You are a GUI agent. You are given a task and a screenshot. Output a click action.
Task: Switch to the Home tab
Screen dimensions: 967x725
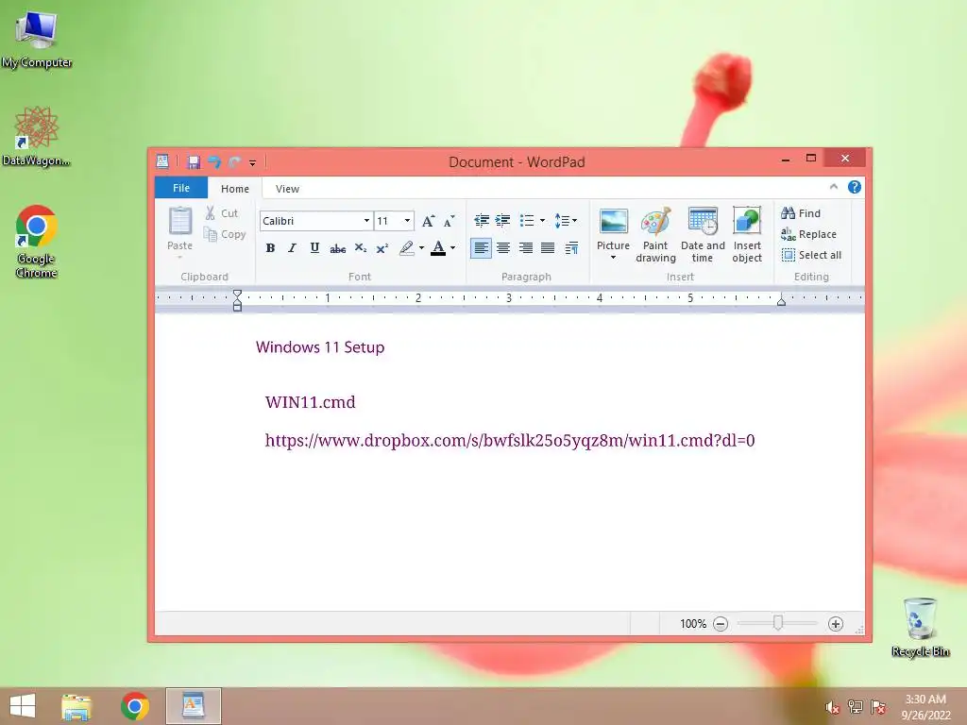pyautogui.click(x=235, y=189)
